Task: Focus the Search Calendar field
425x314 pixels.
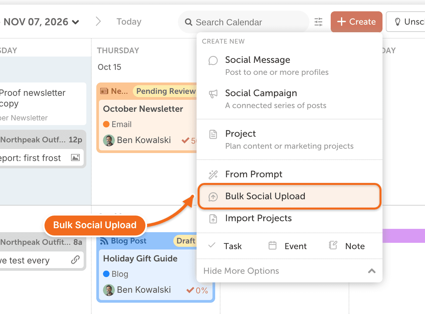Action: tap(244, 22)
